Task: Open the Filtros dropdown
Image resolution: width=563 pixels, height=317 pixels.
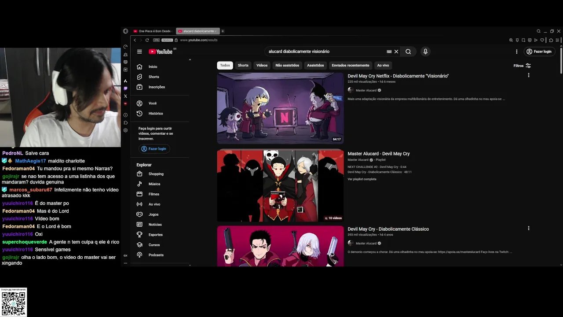Action: (522, 66)
